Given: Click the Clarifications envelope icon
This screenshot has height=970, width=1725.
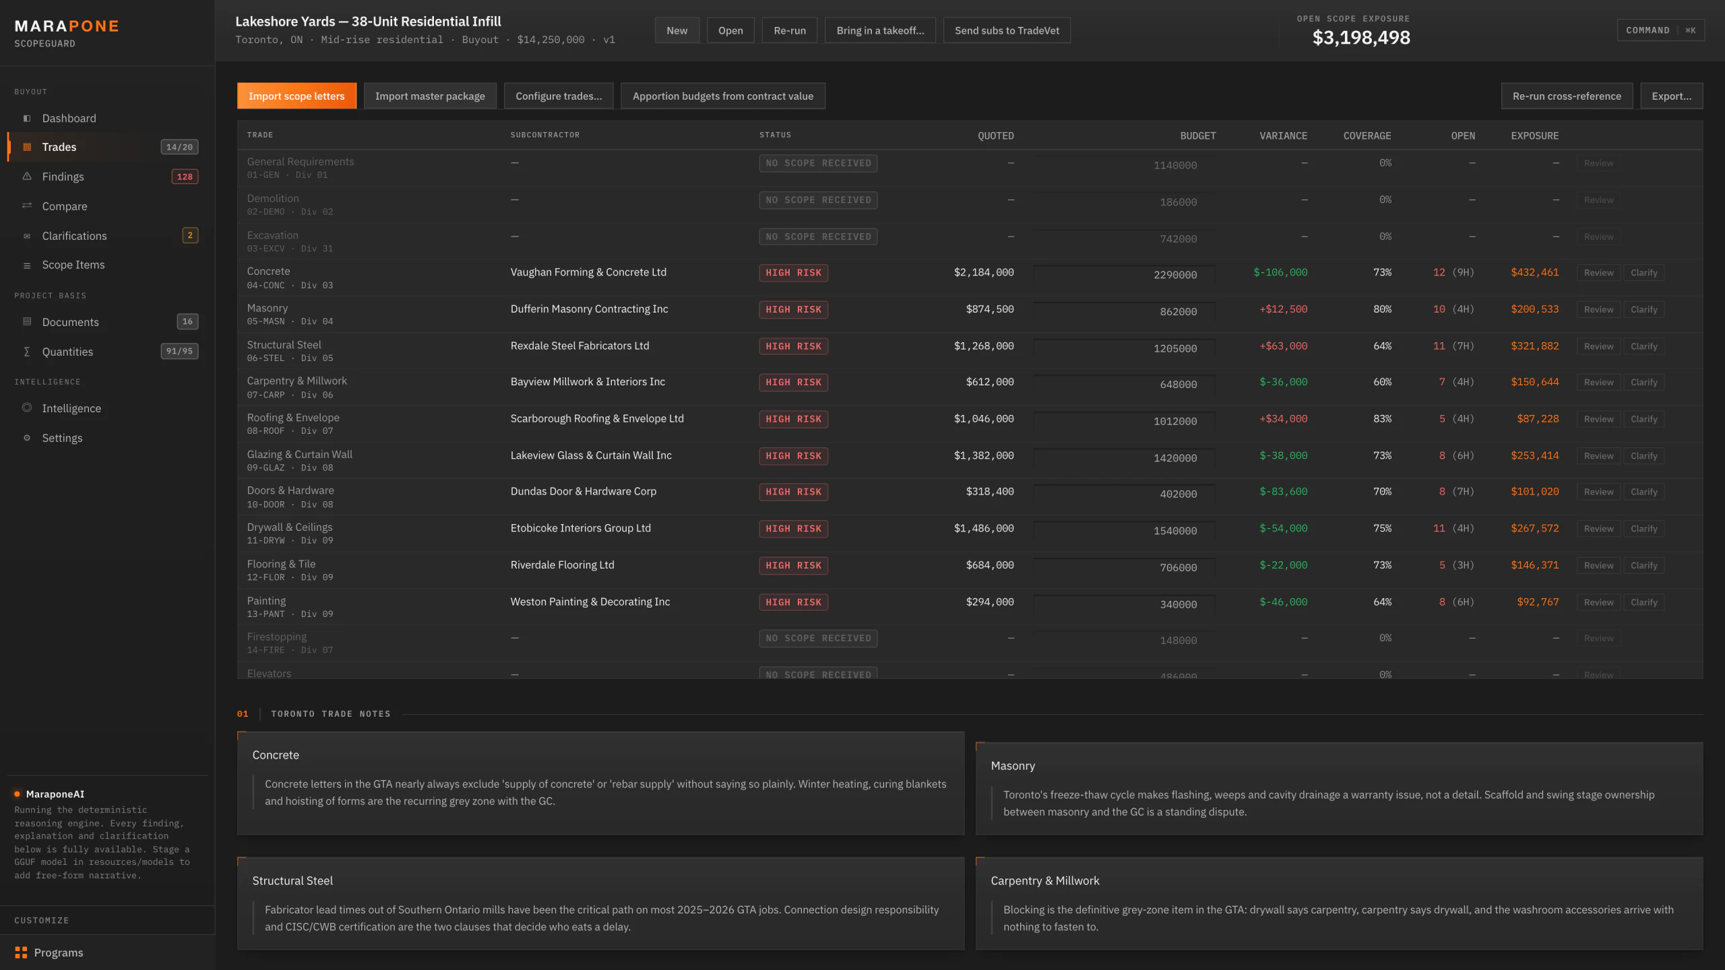Looking at the screenshot, I should point(27,236).
